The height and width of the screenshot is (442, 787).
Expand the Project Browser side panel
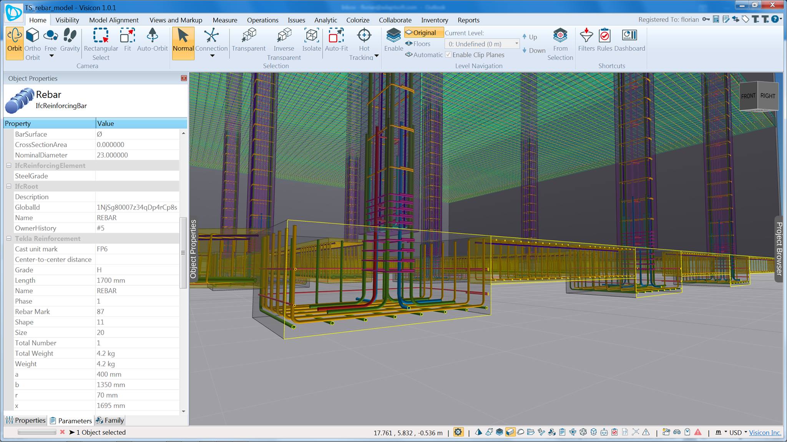[x=779, y=249]
